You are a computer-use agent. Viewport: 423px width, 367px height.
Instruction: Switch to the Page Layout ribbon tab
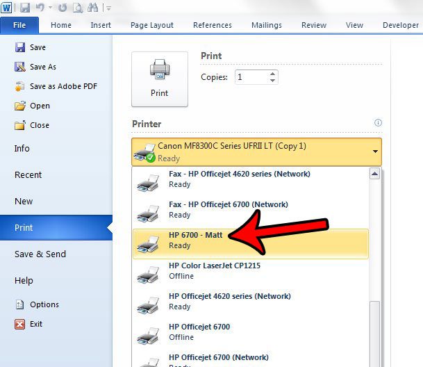tap(152, 25)
